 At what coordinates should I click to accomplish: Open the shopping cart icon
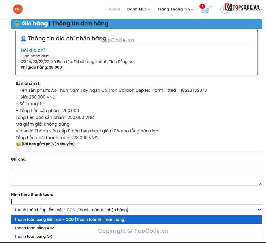pyautogui.click(x=206, y=10)
